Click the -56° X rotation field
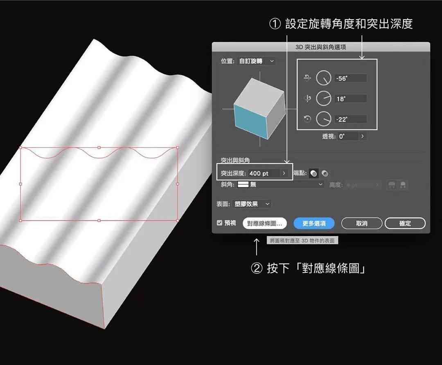The height and width of the screenshot is (365, 442). coord(351,78)
